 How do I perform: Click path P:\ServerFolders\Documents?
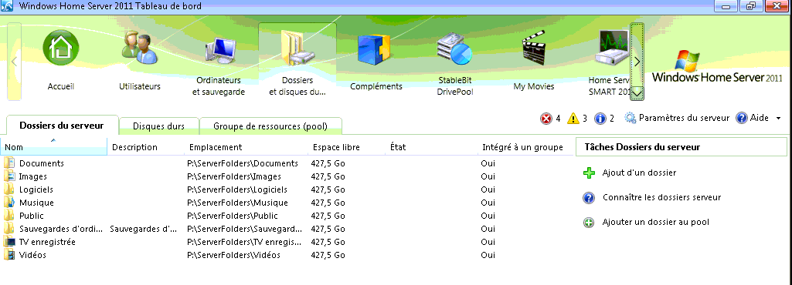coord(243,163)
